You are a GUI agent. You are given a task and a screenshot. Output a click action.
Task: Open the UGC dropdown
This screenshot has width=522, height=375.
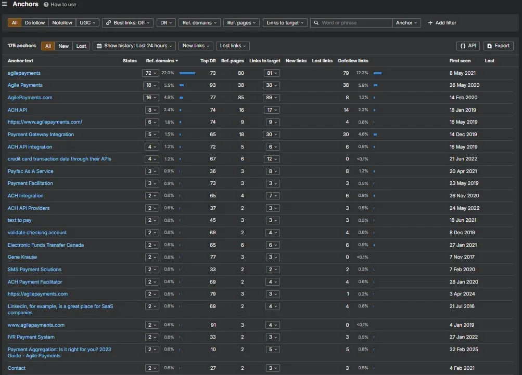pyautogui.click(x=87, y=22)
